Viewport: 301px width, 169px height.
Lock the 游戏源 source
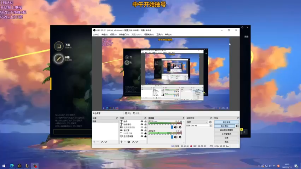tap(145, 130)
